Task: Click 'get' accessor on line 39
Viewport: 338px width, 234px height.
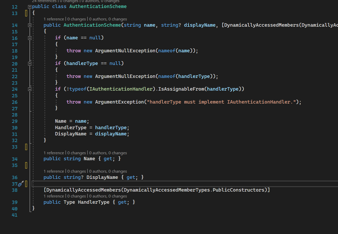Action: pos(122,202)
